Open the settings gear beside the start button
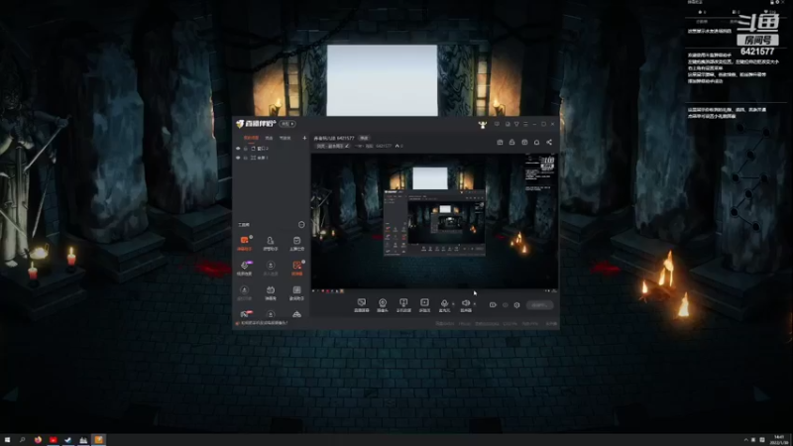 coord(516,305)
